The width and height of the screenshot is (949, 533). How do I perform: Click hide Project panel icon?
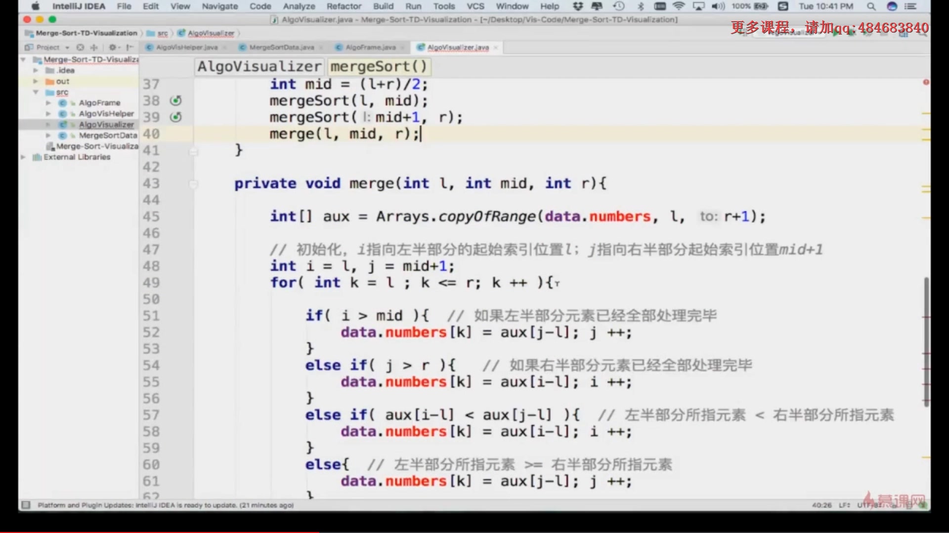[x=129, y=47]
